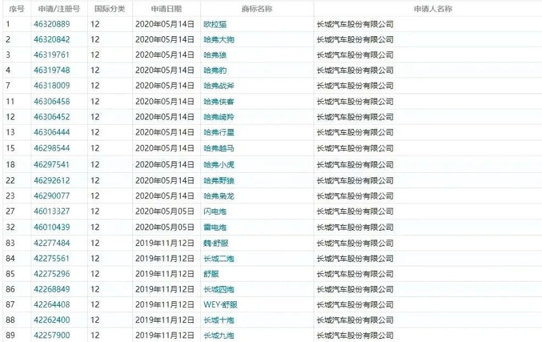
Task: Click the 申请日期 column header
Action: (166, 9)
